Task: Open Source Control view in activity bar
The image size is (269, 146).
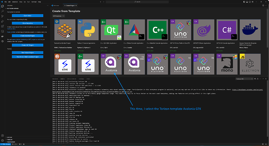Action: 2,16
